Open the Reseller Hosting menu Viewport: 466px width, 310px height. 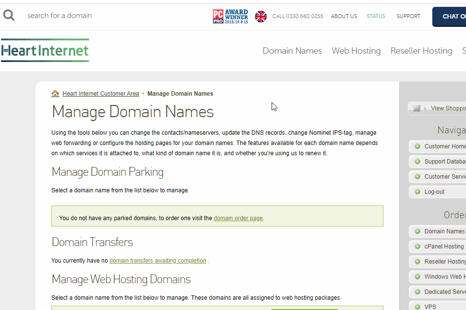pos(421,51)
